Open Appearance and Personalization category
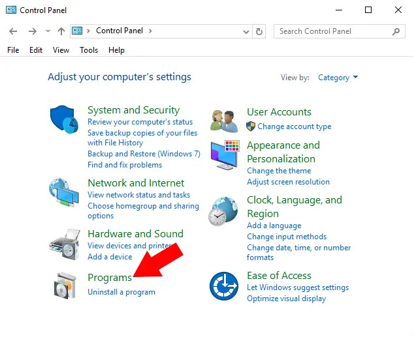The width and height of the screenshot is (414, 337). point(283,152)
